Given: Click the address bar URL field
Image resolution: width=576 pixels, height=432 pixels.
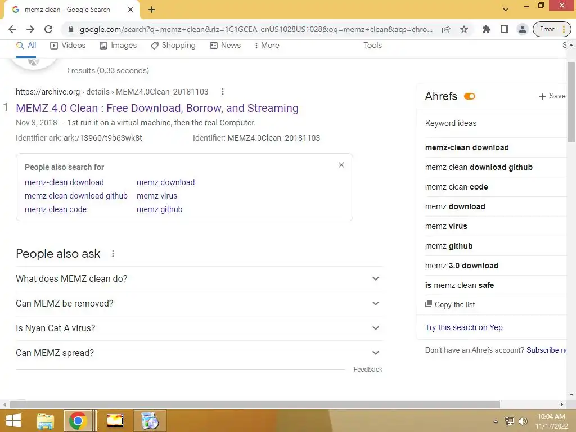Looking at the screenshot, I should [256, 29].
